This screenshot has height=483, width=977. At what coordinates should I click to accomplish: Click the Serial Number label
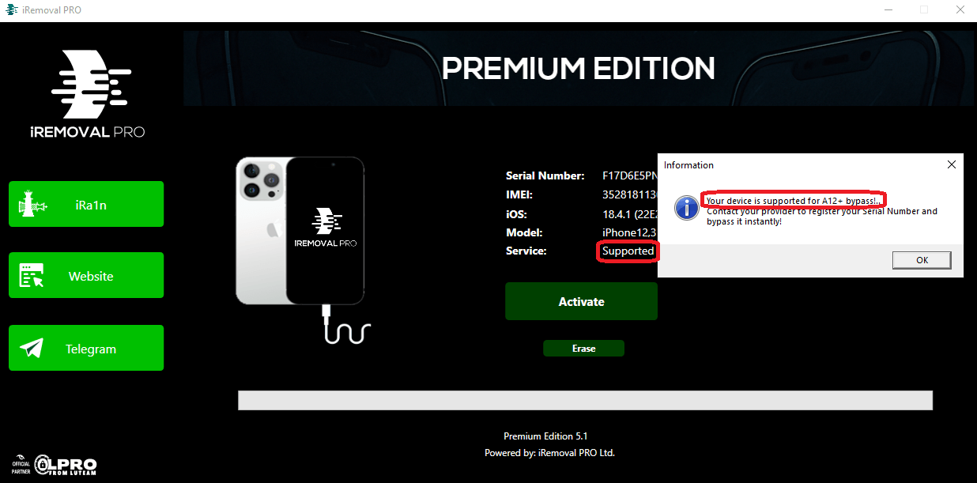click(545, 175)
